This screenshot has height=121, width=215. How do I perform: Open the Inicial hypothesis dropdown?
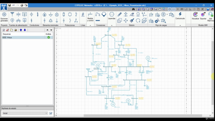pyautogui.click(x=25, y=113)
